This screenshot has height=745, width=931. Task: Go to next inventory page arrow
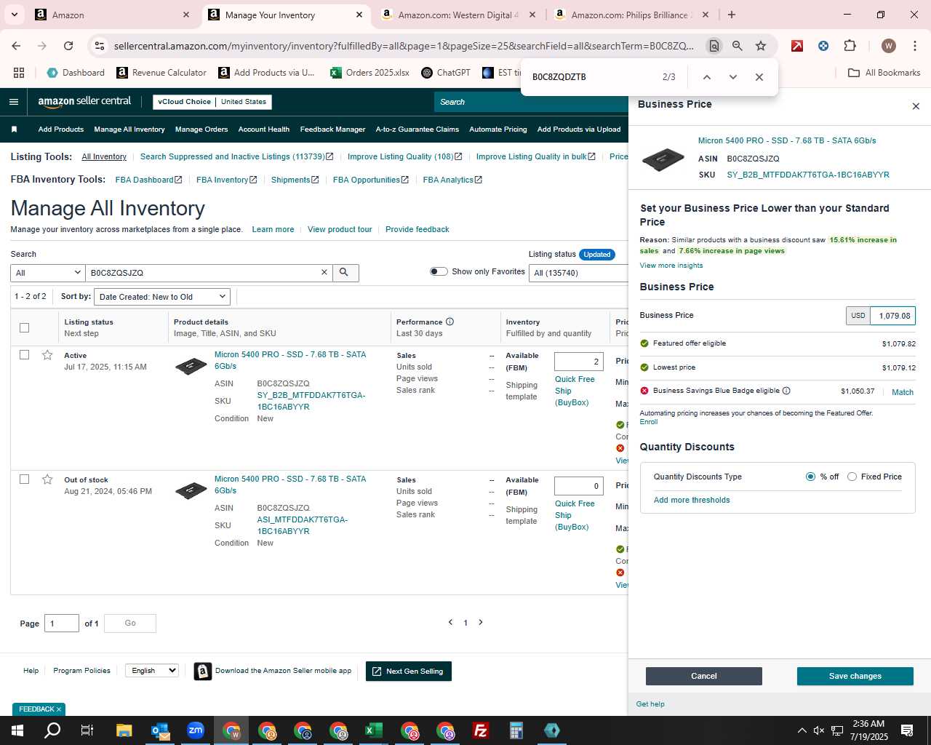480,622
